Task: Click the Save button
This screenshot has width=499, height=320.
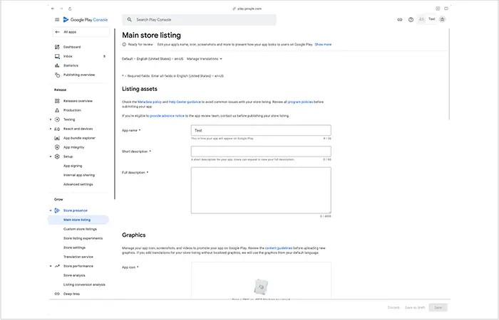Action: (438, 307)
